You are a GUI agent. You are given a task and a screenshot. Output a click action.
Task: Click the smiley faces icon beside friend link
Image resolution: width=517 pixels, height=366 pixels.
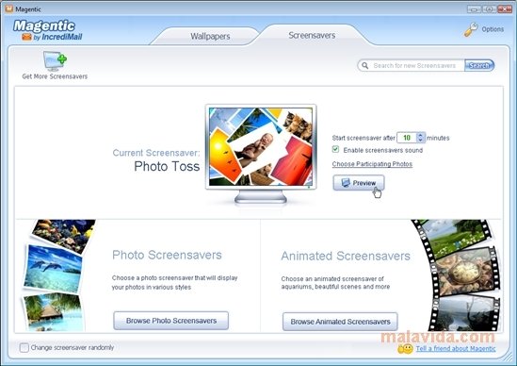coord(405,349)
